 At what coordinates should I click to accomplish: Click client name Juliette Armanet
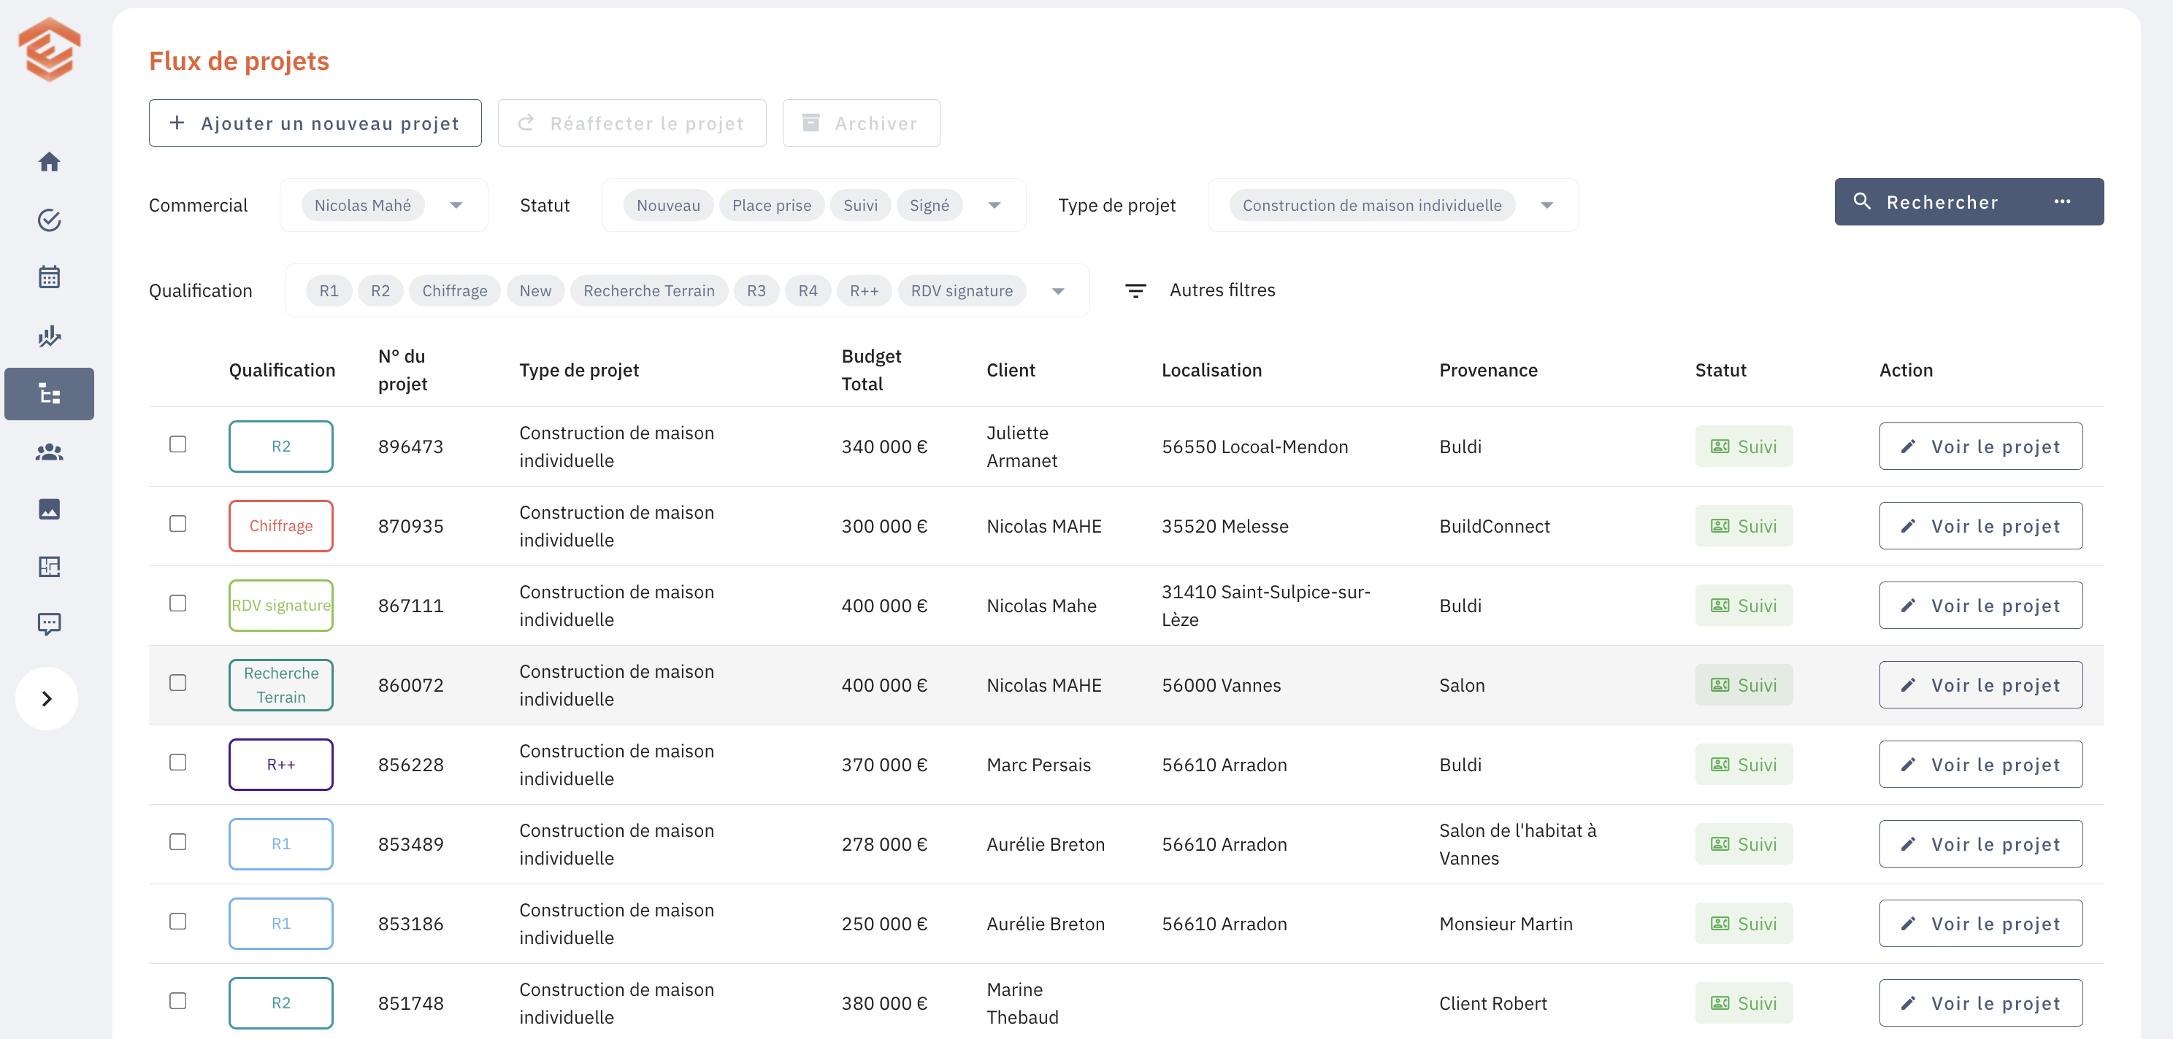pos(1022,447)
